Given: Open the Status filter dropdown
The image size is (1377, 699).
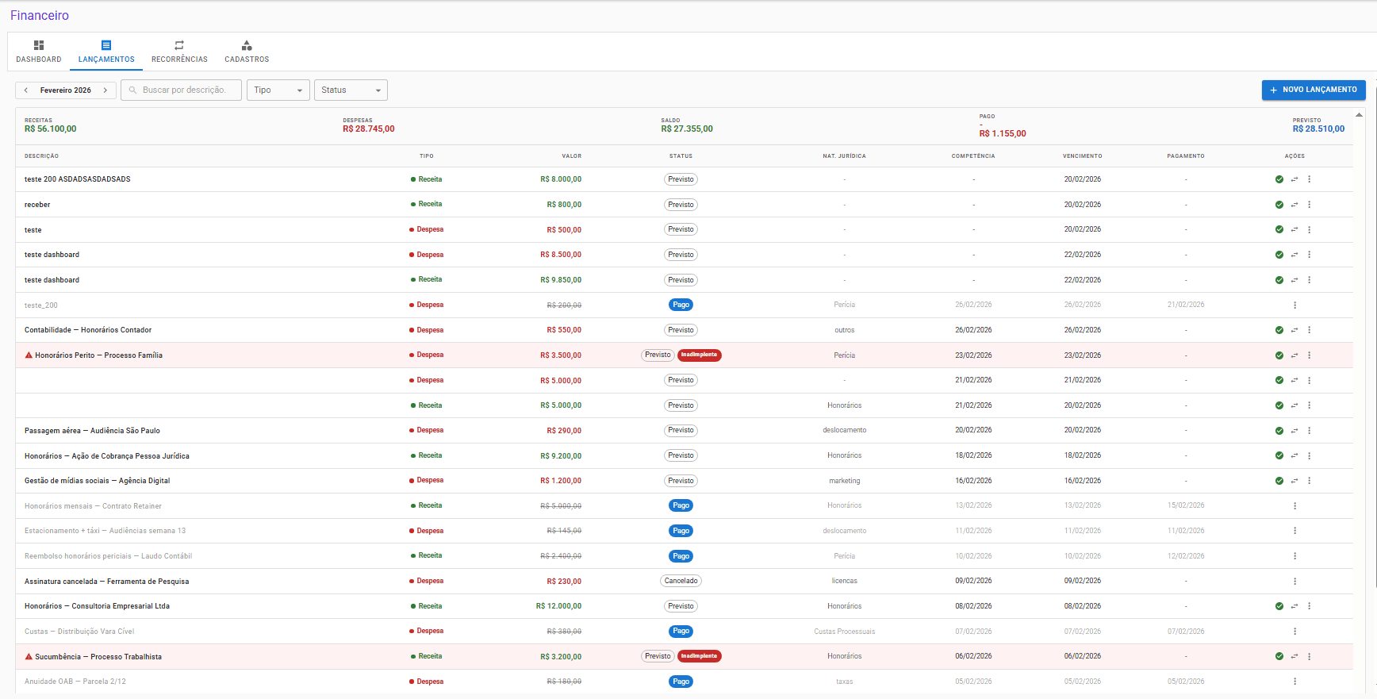Looking at the screenshot, I should point(351,90).
